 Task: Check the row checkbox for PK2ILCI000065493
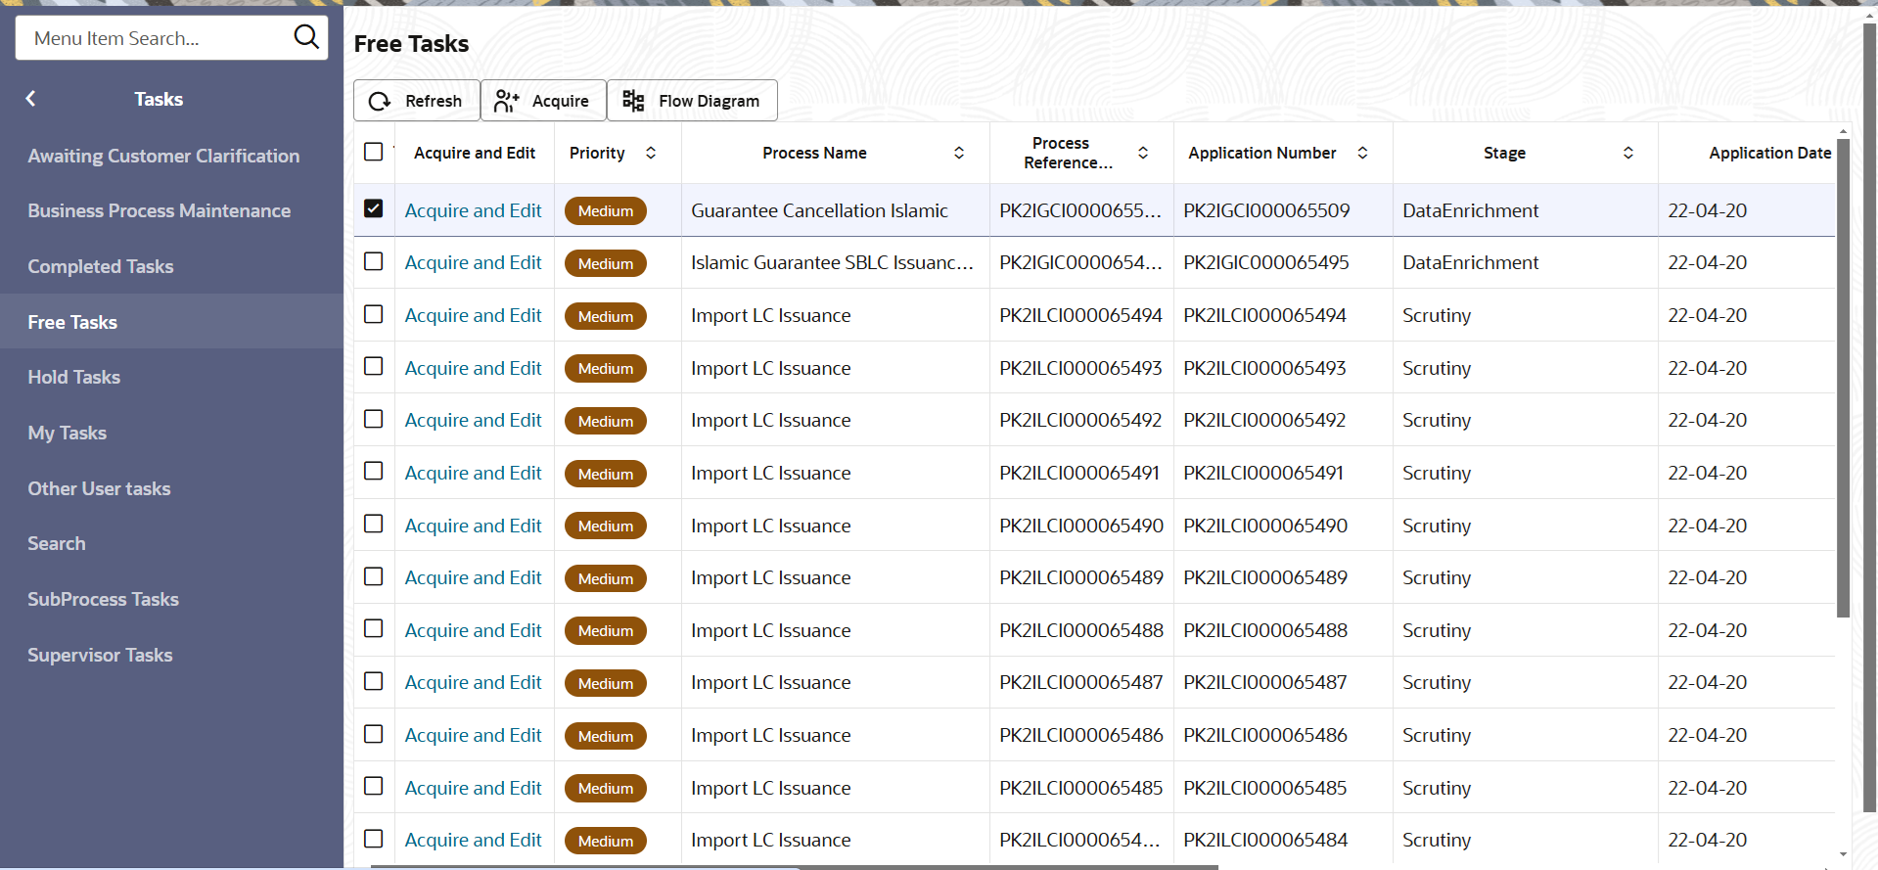click(x=373, y=366)
